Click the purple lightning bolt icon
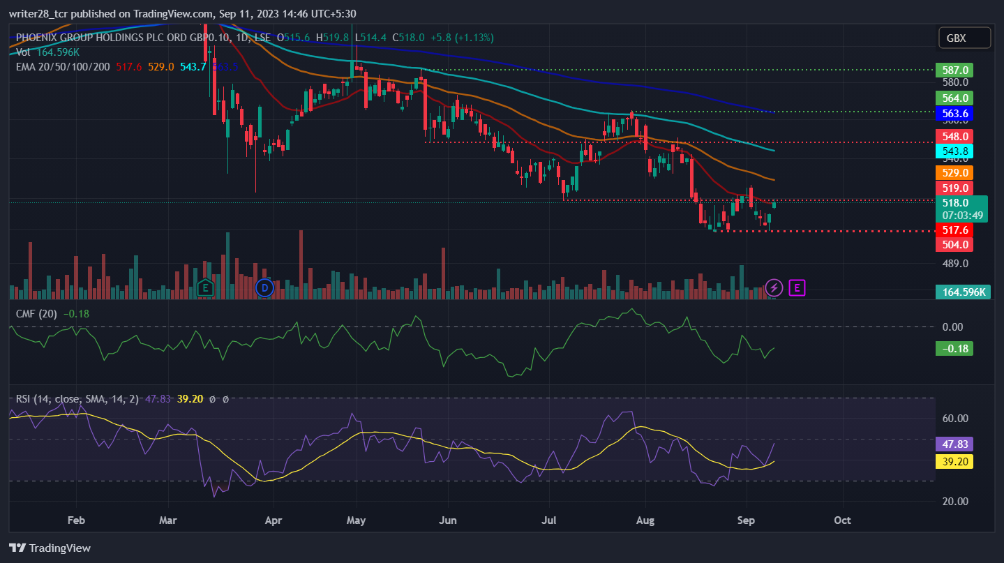This screenshot has height=563, width=1004. click(x=774, y=287)
